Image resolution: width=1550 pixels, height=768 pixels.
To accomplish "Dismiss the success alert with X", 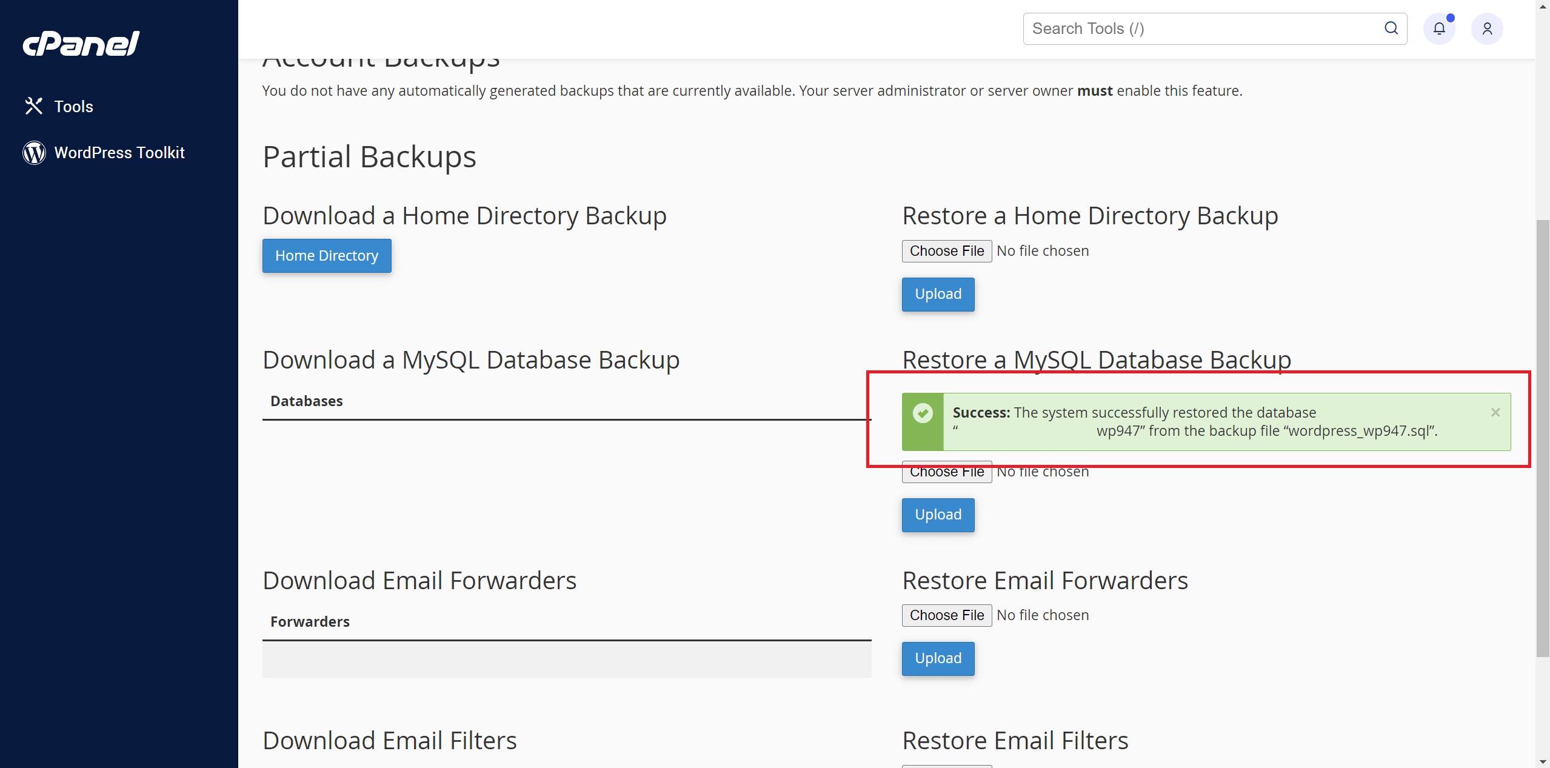I will (1495, 413).
